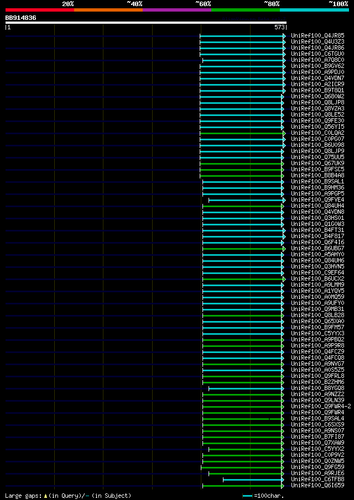This screenshot has height=500, width=354.
Task: Select the UniRef100_B6UCX2 label
Action: coord(317,278)
